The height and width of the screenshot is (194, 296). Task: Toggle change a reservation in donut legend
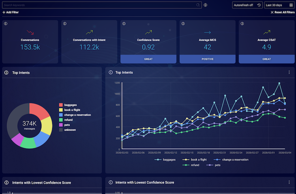75,115
